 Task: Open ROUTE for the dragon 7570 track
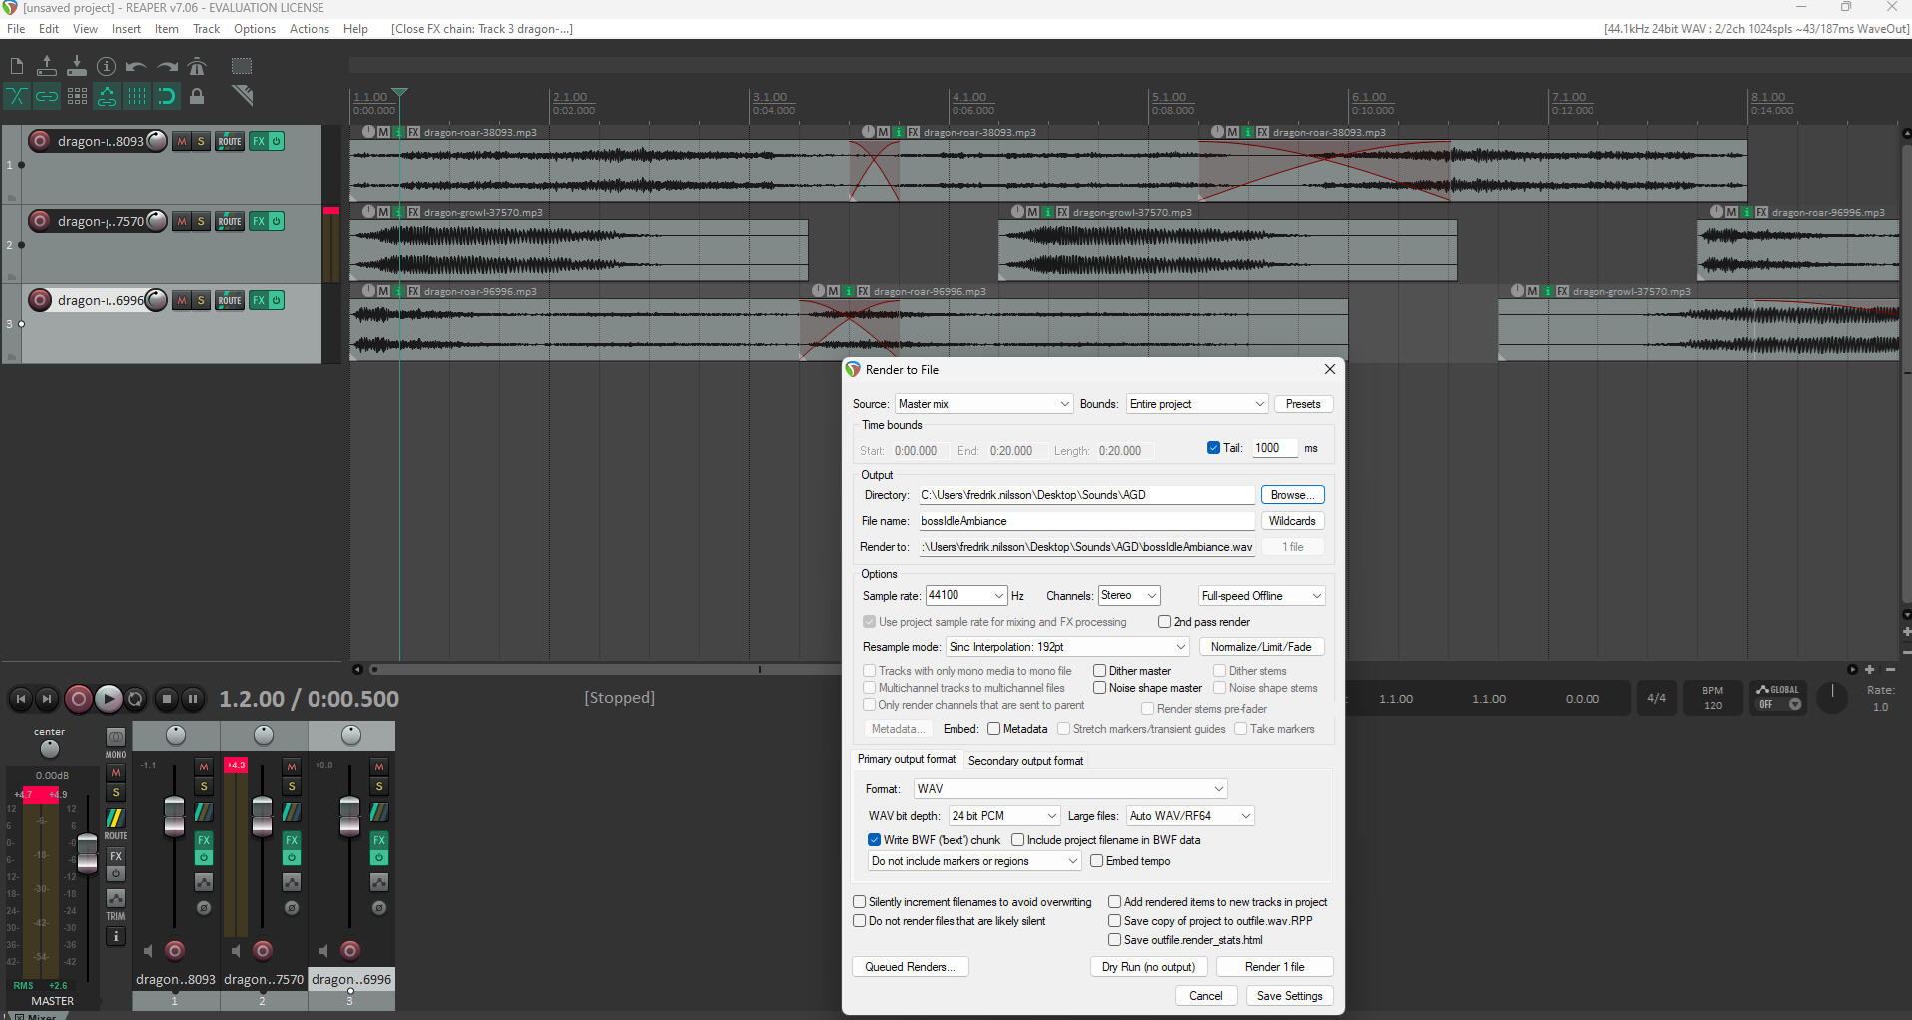tap(230, 222)
